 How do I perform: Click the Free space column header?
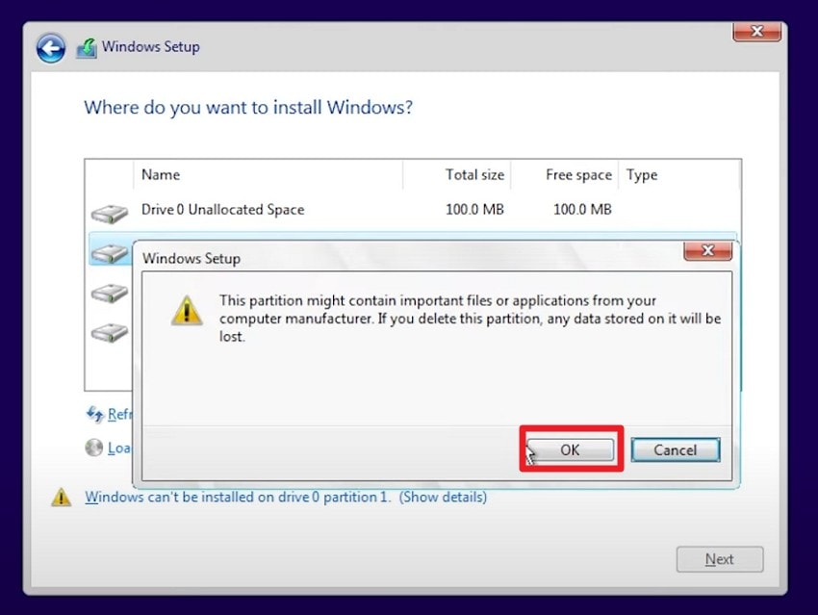pos(578,175)
